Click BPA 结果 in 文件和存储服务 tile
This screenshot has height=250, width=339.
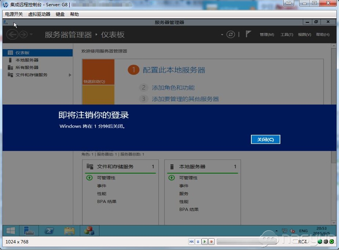coord(107,201)
